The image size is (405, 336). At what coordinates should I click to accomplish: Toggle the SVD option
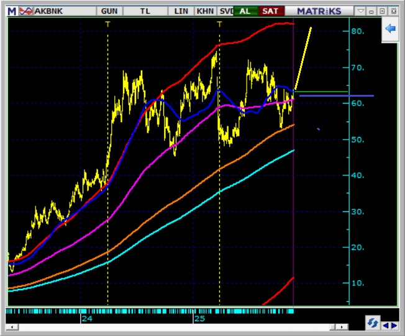click(x=225, y=11)
